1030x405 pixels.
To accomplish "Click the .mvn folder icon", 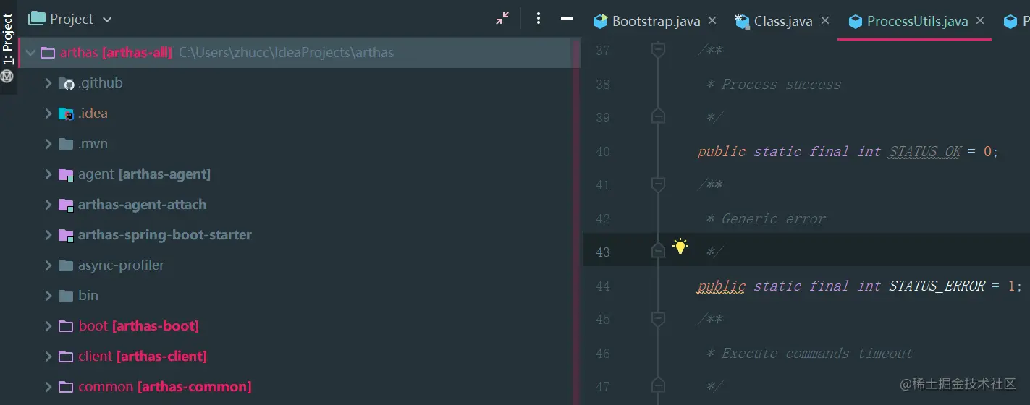I will pyautogui.click(x=66, y=144).
